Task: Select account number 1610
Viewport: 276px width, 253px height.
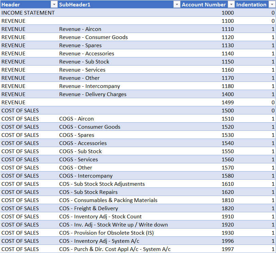Action: click(228, 184)
